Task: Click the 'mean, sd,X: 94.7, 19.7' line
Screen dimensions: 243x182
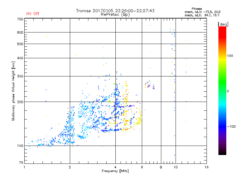Action: click(x=202, y=15)
